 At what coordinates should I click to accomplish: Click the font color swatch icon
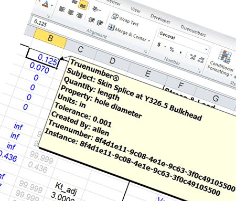46,4
